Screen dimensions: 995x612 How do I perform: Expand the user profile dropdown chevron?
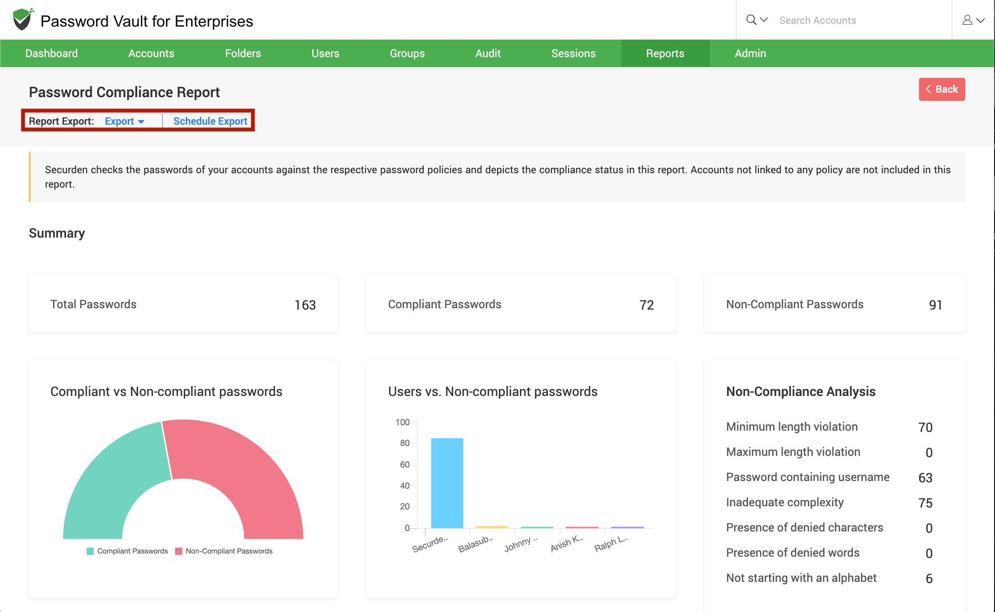tap(981, 20)
